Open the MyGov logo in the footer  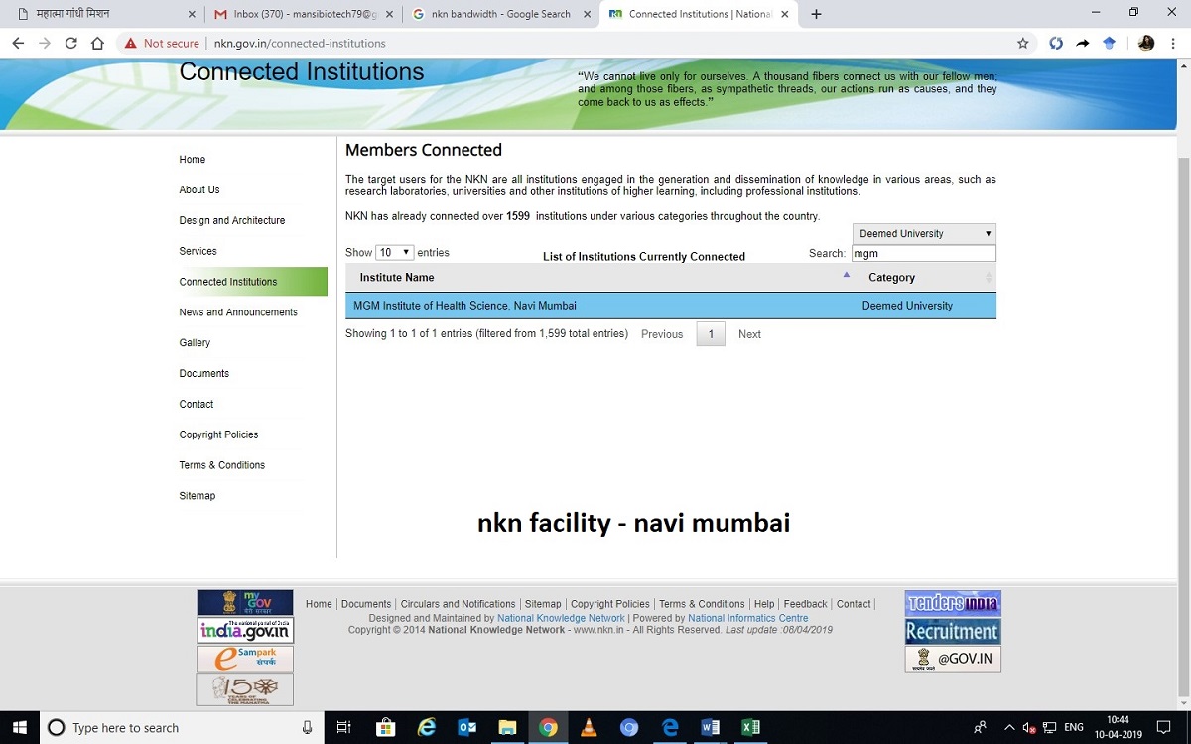[244, 602]
